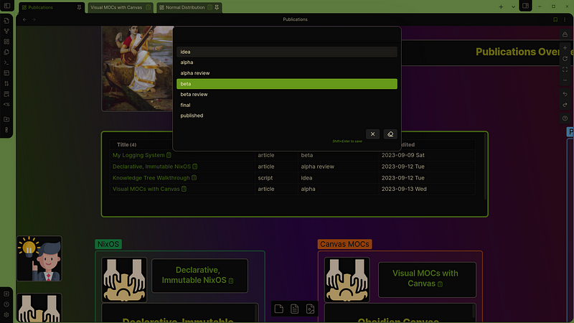
Task: Open graph view from ribbon
Action: pos(6,32)
